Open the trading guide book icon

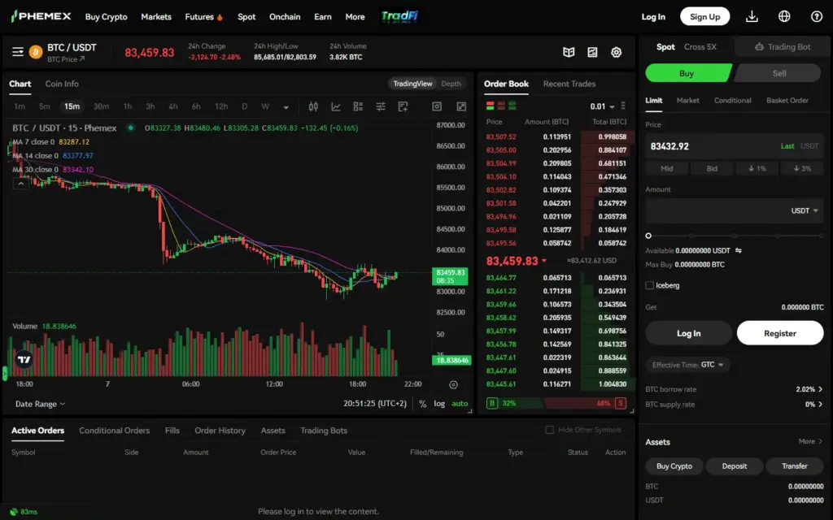(x=569, y=52)
